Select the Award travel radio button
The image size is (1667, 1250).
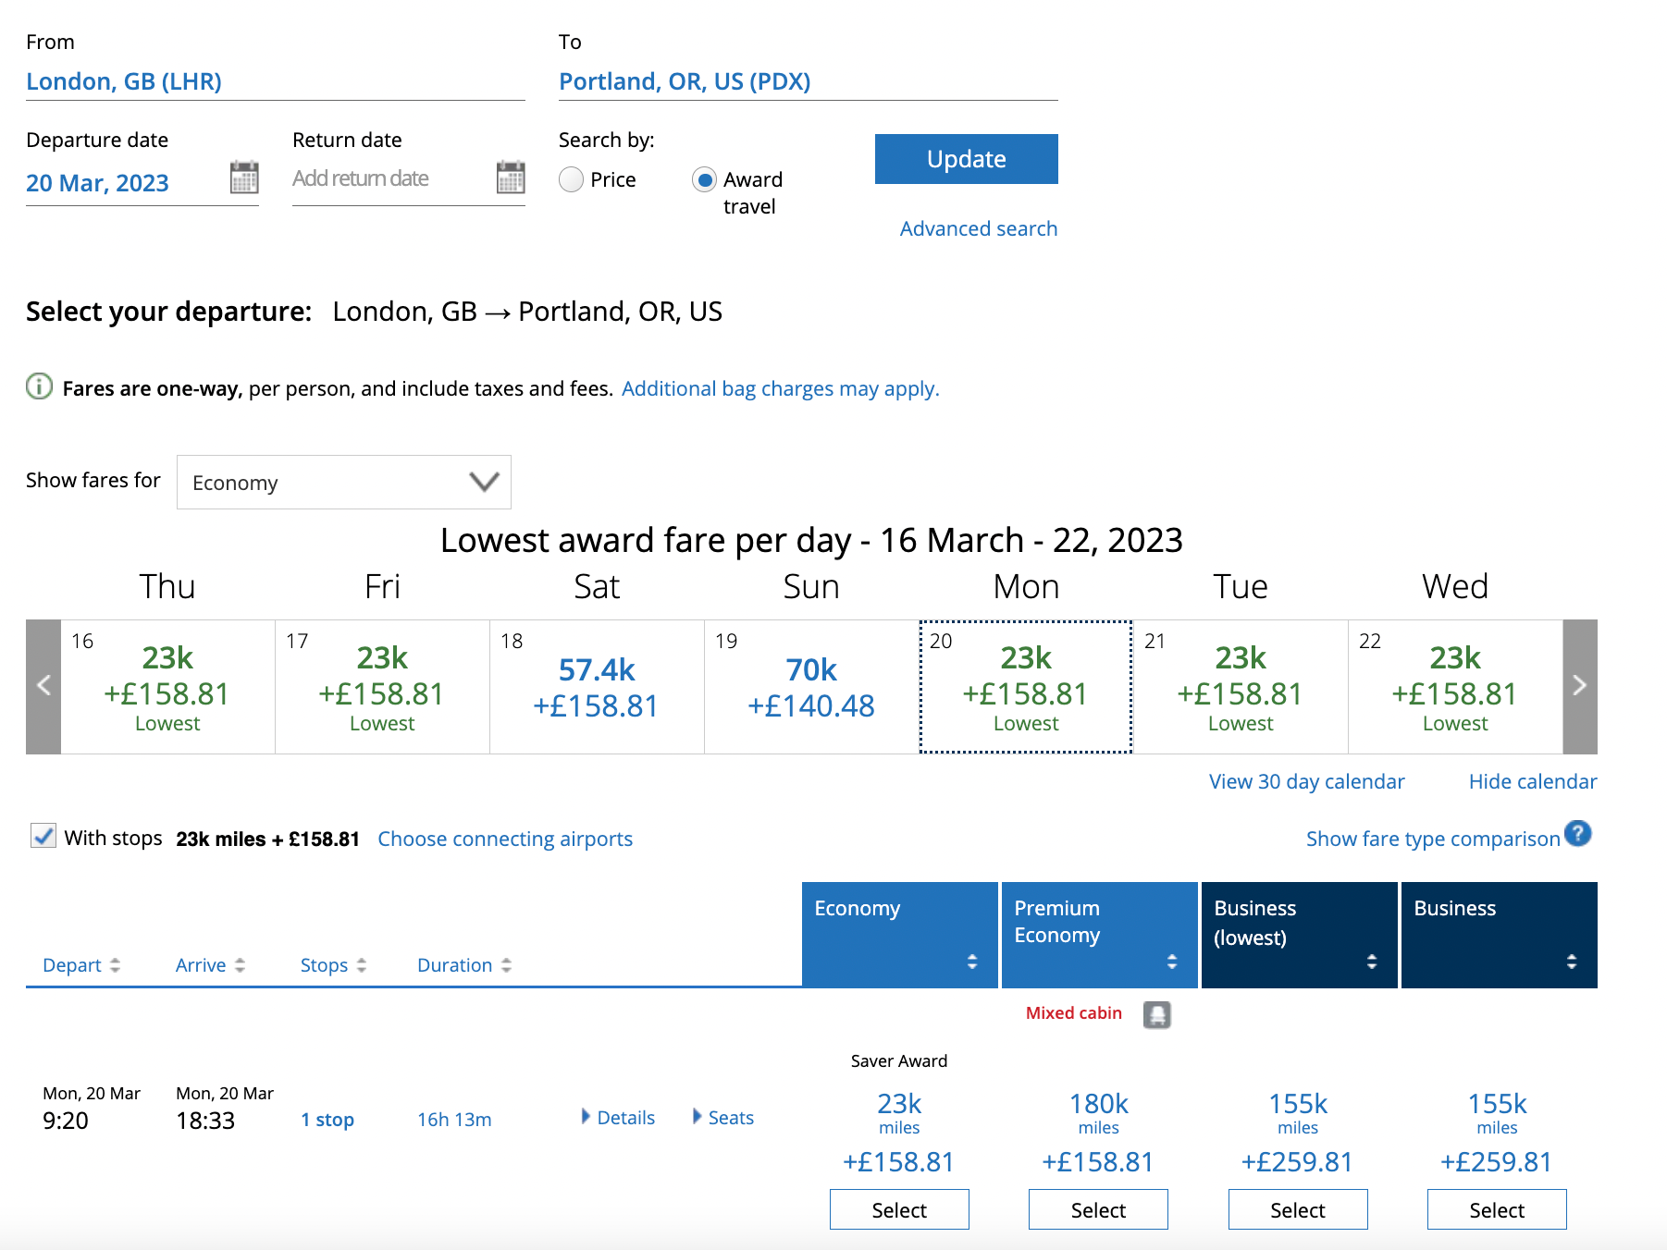[x=704, y=179]
